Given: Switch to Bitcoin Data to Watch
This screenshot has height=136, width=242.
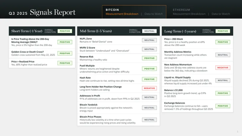Looking at the screenshot, I should point(154,14).
